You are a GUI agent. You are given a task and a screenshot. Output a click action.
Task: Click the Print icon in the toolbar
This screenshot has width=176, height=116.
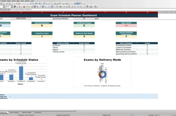coord(1,4)
